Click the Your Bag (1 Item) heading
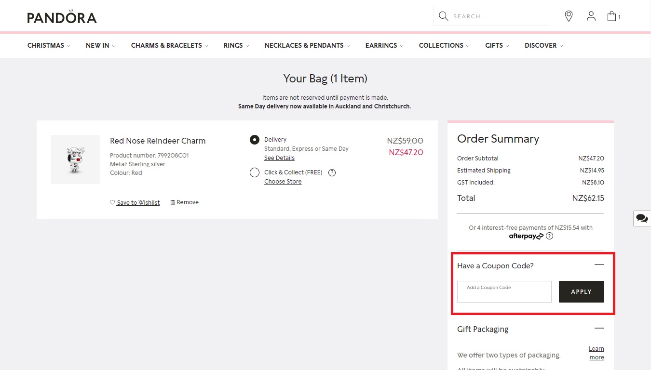The height and width of the screenshot is (370, 651). pos(325,79)
